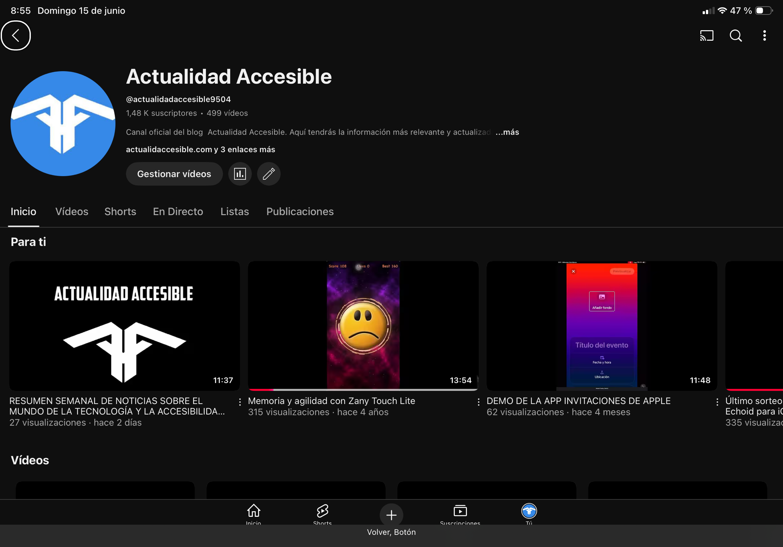Tap 27 visualizaciones · hace 2 días text
The height and width of the screenshot is (547, 783).
[x=76, y=423]
